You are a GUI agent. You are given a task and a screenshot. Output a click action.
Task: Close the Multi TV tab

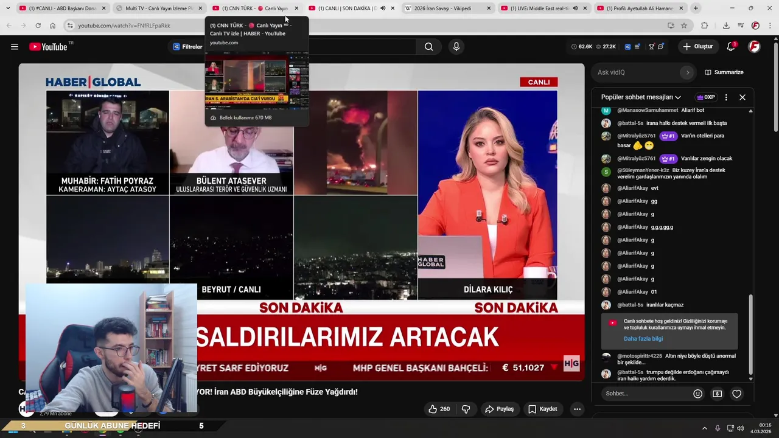point(200,9)
